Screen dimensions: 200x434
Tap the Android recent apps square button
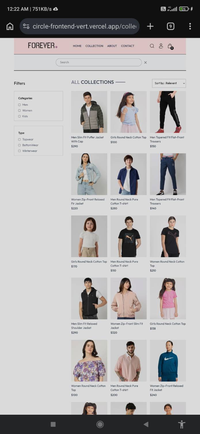tap(53, 424)
